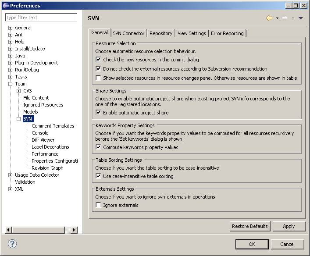Expand the General tree node
This screenshot has height=256, width=310.
tap(10, 28)
